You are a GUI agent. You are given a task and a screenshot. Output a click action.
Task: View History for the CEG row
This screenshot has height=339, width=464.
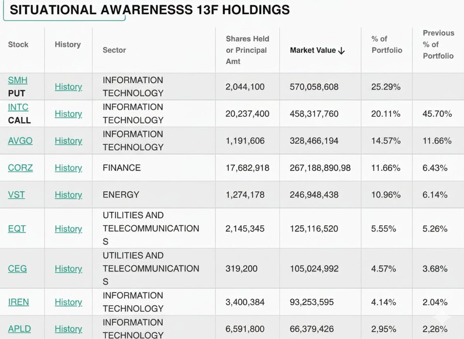point(68,269)
